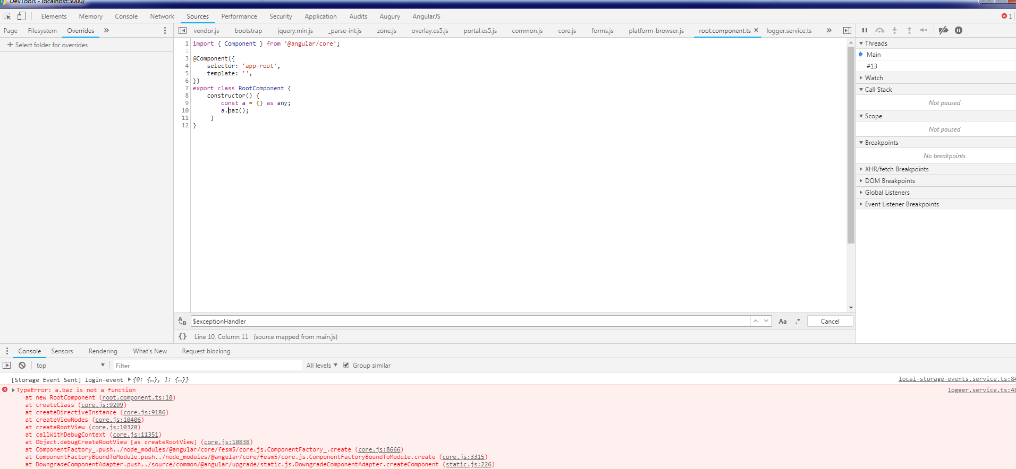This screenshot has height=469, width=1016.
Task: Expand the TypeError stack trace triangle
Action: coord(13,390)
